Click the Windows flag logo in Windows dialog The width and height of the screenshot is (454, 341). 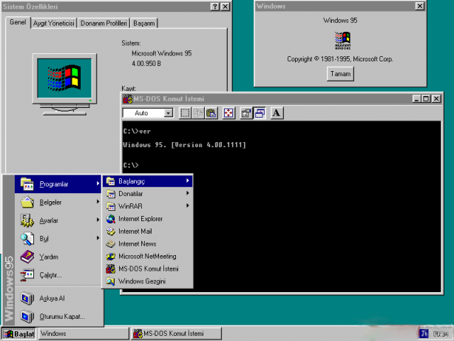pos(342,40)
